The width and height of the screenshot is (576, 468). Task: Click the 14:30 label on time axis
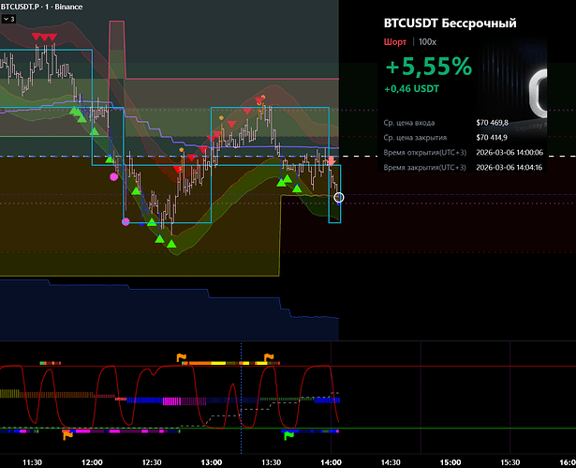coord(391,461)
